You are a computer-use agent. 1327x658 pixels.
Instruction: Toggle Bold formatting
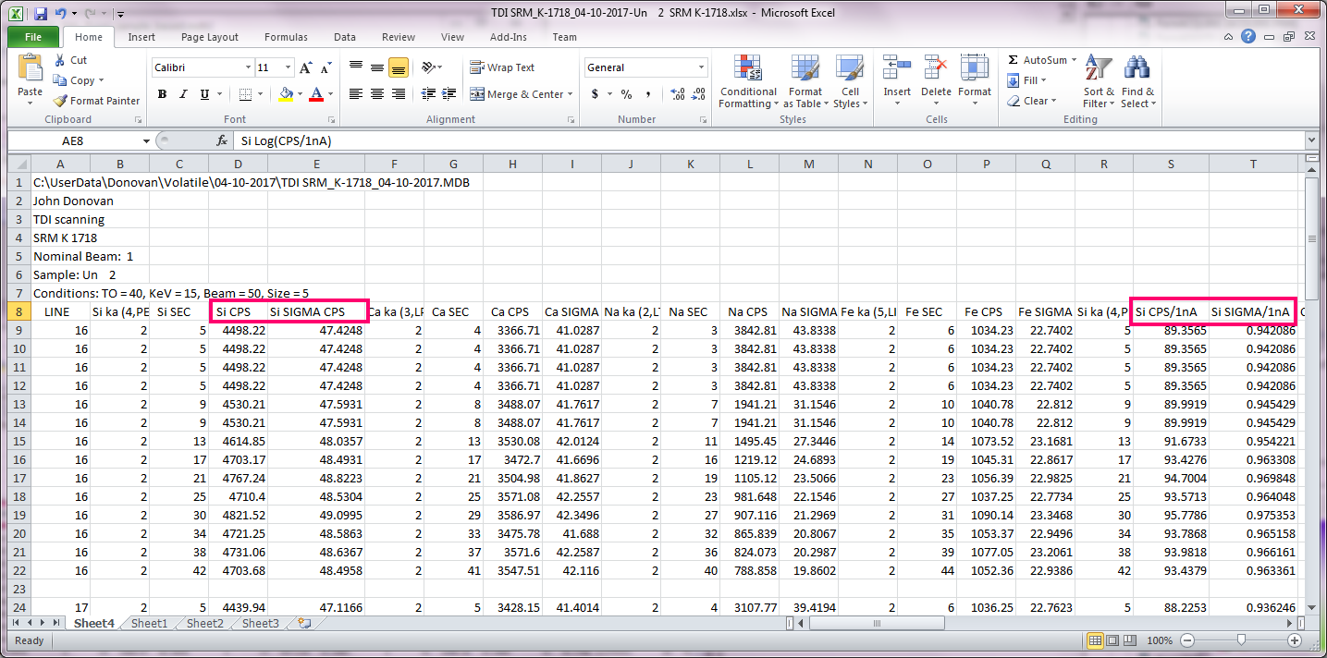(x=162, y=94)
